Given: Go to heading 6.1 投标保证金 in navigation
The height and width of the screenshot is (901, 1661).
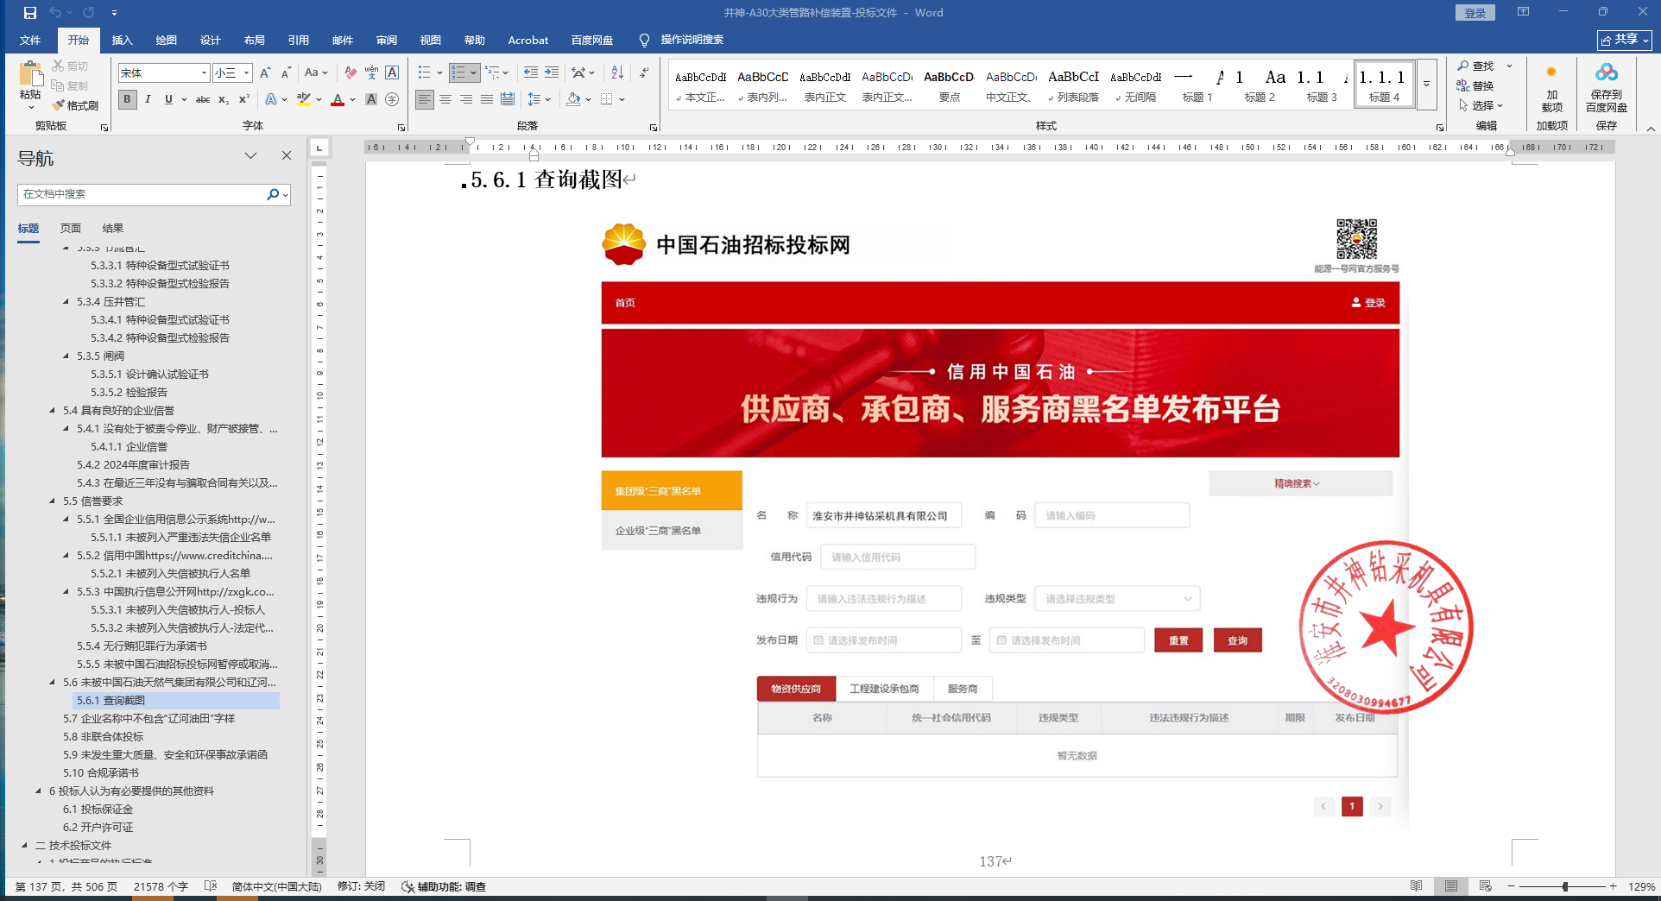Looking at the screenshot, I should tap(98, 810).
